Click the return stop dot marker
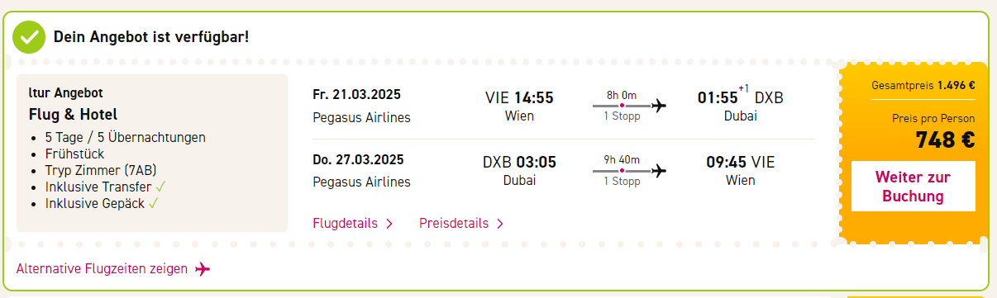Image resolution: width=997 pixels, height=298 pixels. 622,171
